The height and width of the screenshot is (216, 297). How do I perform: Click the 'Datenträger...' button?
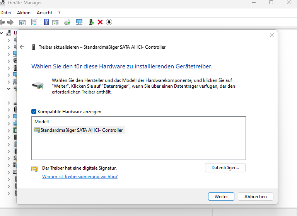225,168
